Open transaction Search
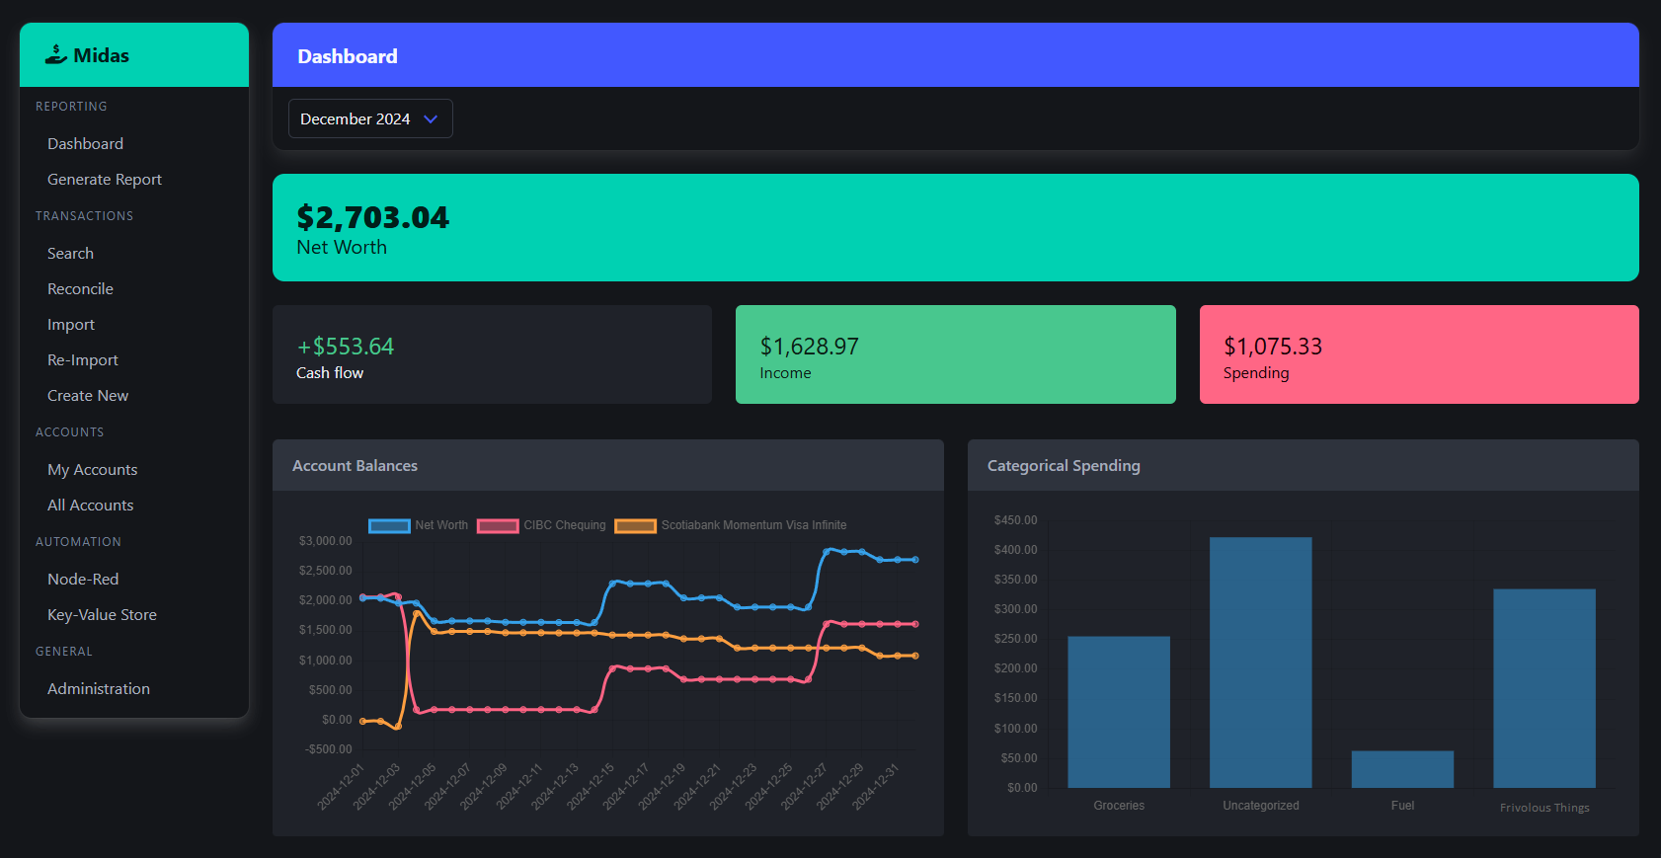 coord(71,254)
